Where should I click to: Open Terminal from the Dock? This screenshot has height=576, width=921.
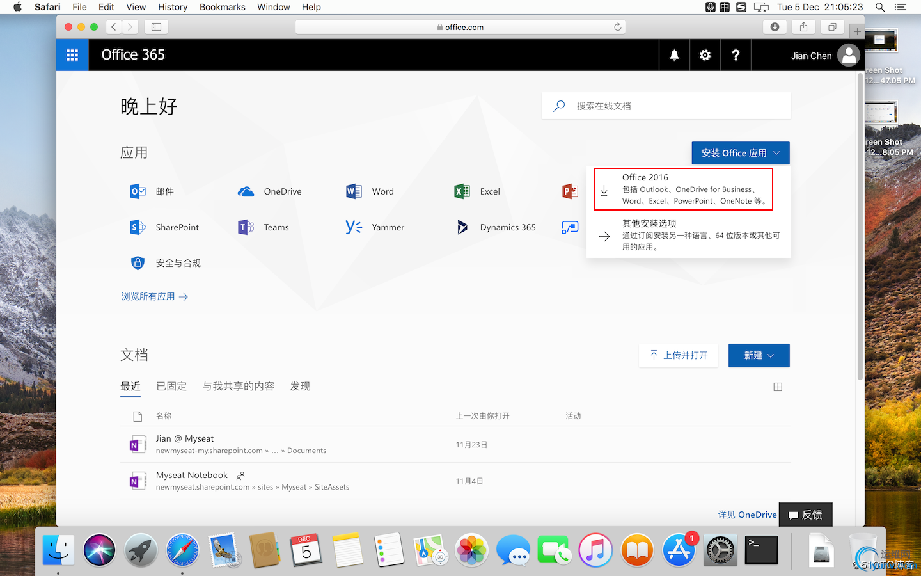(761, 550)
